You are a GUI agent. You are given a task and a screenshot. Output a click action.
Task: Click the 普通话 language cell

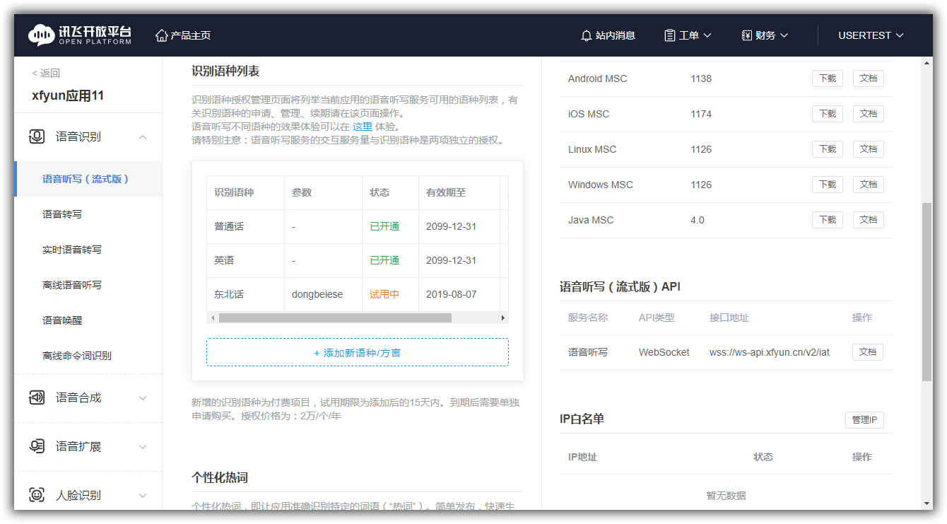[x=229, y=226]
